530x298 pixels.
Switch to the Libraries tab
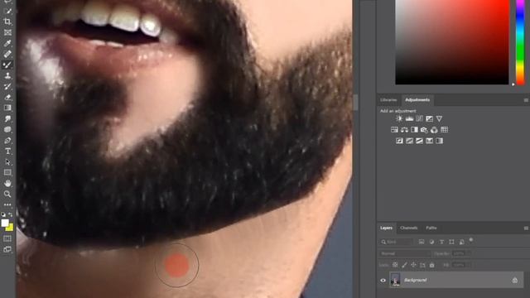pyautogui.click(x=388, y=100)
